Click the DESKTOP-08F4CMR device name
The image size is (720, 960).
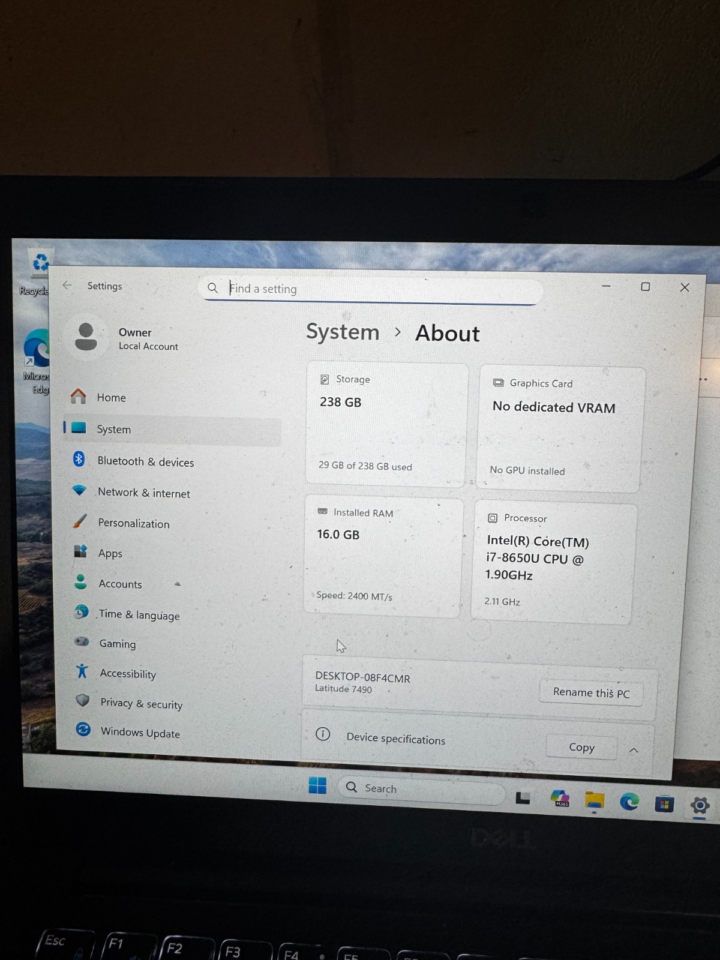pos(363,677)
